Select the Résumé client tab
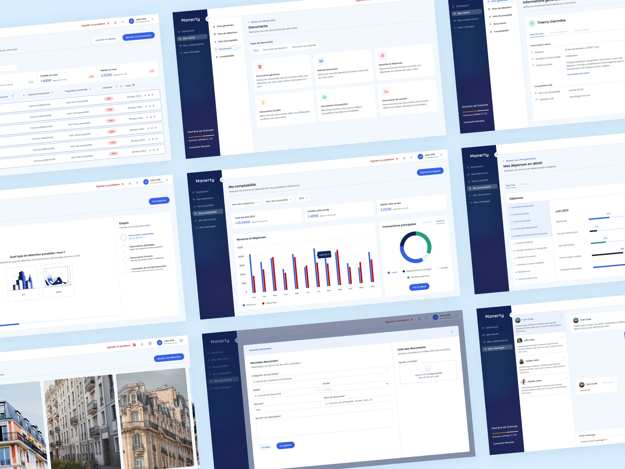 tap(537, 34)
